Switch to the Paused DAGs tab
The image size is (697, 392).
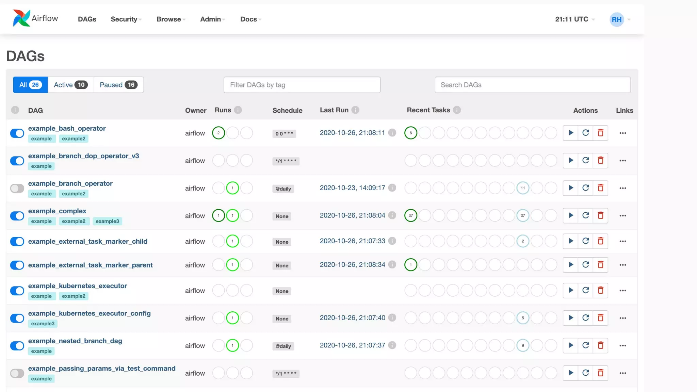click(x=118, y=85)
